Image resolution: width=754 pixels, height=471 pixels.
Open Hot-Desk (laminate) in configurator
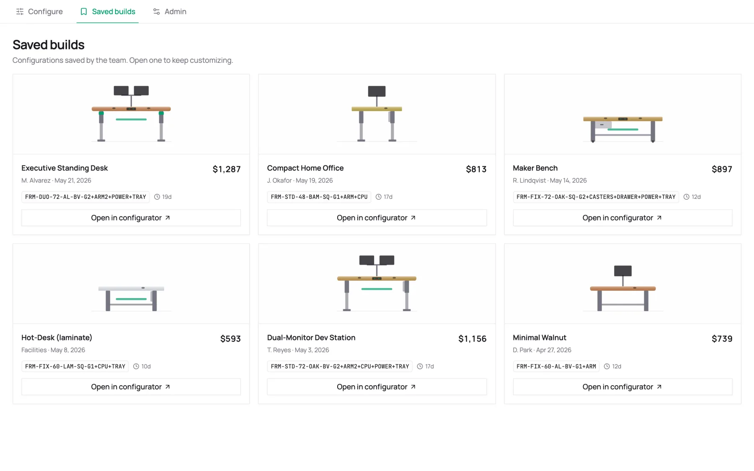pyautogui.click(x=131, y=387)
